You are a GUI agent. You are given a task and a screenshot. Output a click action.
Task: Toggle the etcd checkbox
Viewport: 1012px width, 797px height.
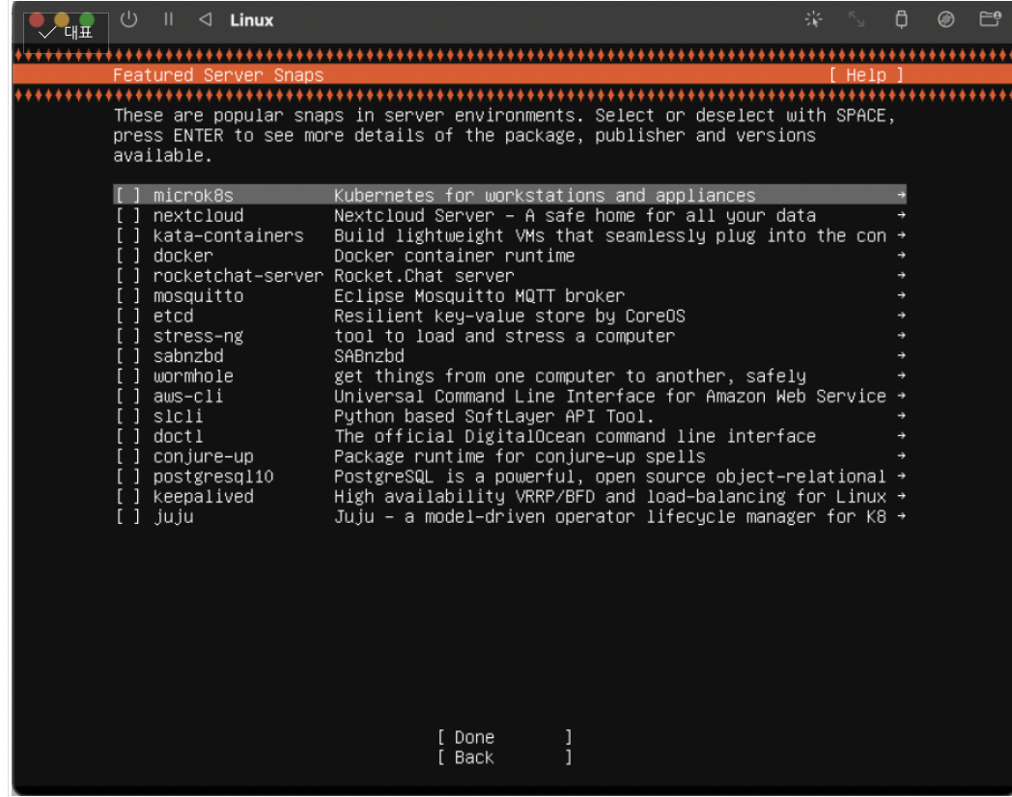(127, 316)
